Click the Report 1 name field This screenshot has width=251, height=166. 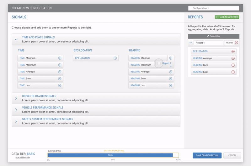click(208, 43)
